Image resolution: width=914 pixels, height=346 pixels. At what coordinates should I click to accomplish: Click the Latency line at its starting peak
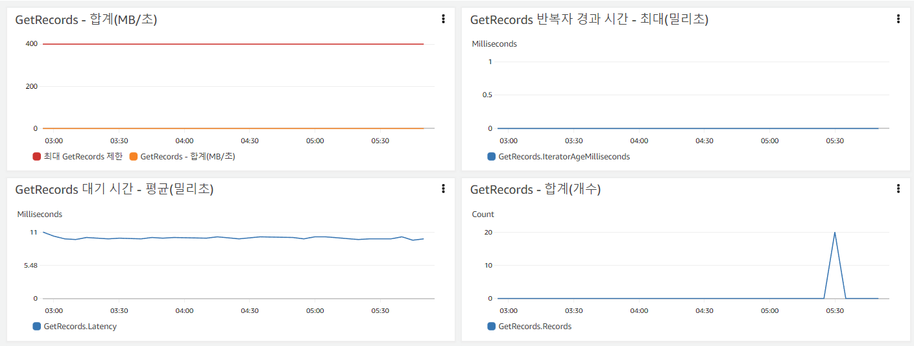point(43,232)
